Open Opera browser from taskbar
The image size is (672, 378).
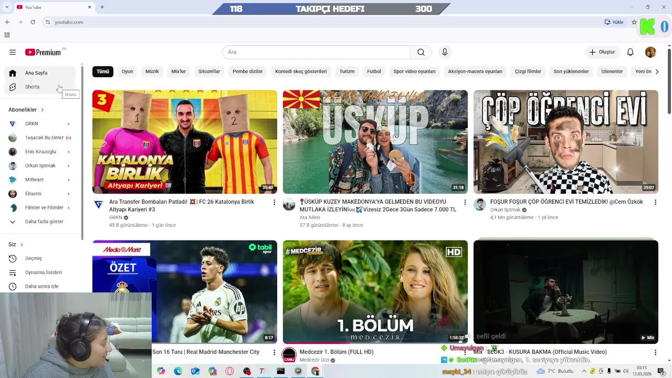coord(229,371)
